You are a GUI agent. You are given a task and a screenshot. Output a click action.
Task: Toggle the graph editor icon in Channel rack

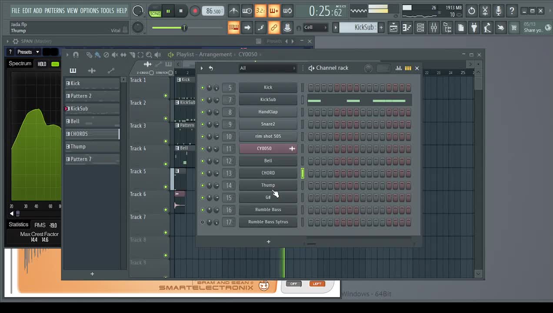[398, 68]
